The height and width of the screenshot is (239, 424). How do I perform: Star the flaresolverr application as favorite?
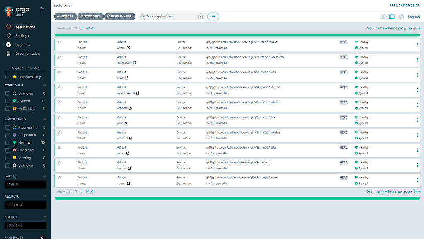tap(60, 57)
